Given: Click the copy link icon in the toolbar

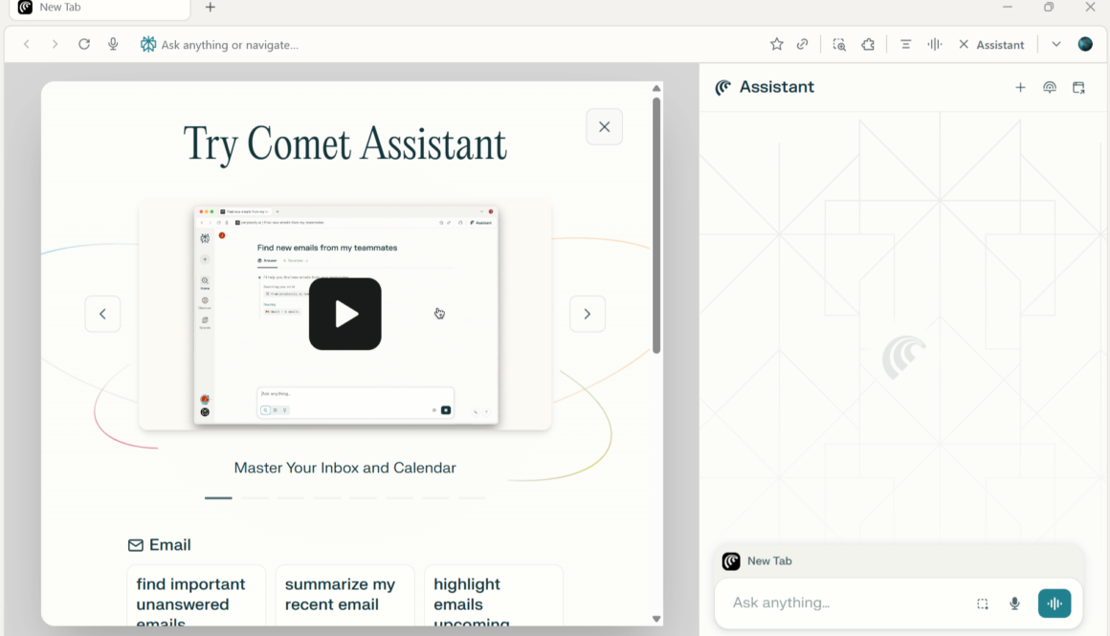Looking at the screenshot, I should [x=802, y=44].
